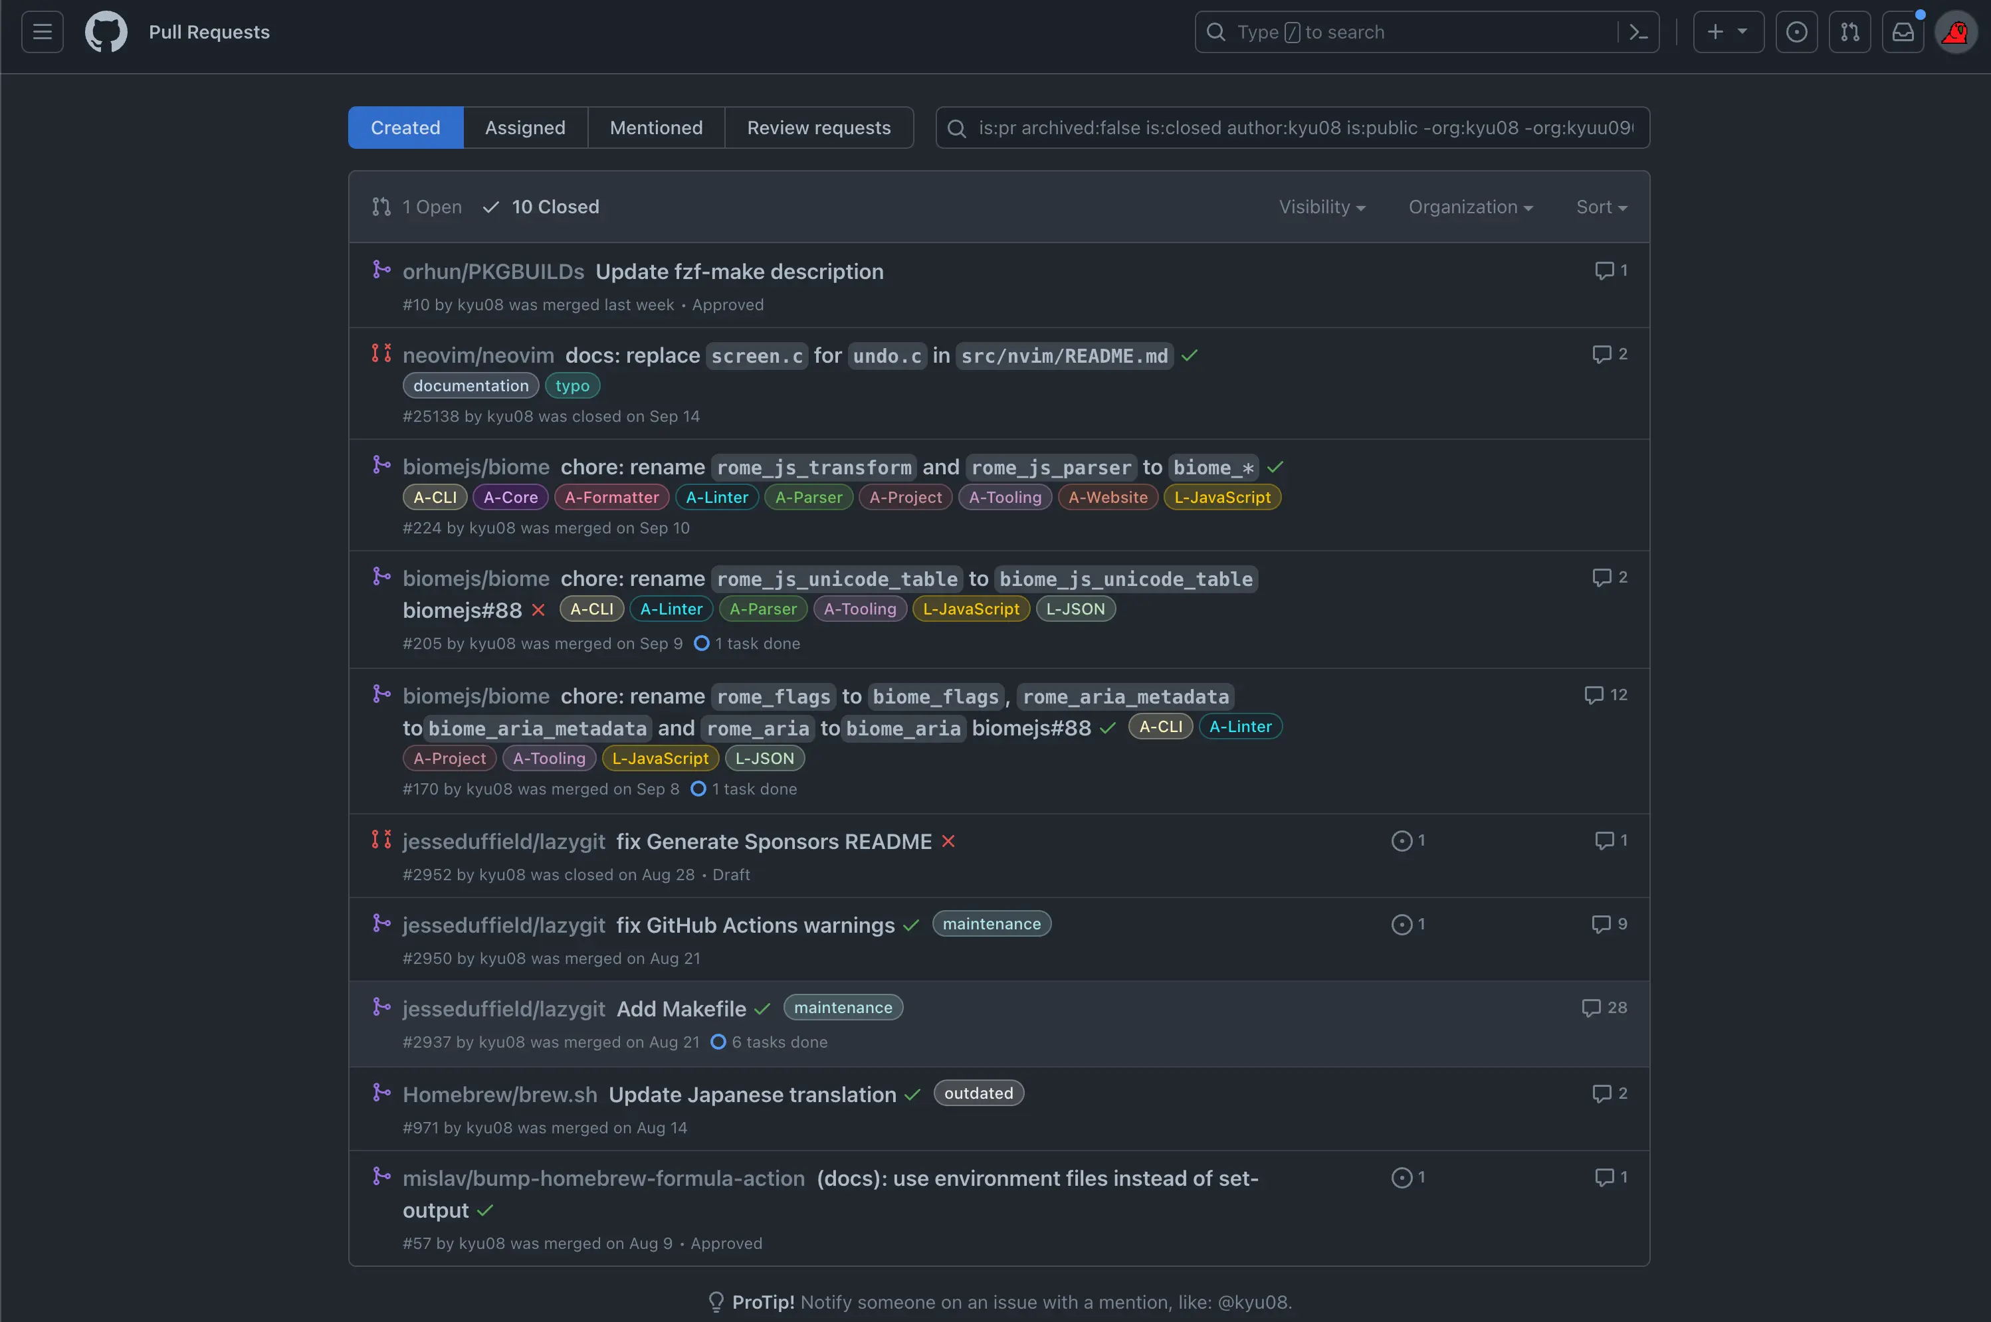The height and width of the screenshot is (1322, 1991).
Task: Open the command palette icon
Action: [x=1639, y=32]
